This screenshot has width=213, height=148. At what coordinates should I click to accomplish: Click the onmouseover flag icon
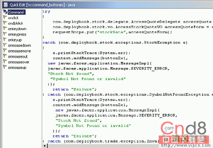(5, 62)
